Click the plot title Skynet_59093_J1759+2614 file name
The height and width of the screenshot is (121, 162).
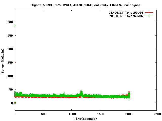[x=68, y=5]
